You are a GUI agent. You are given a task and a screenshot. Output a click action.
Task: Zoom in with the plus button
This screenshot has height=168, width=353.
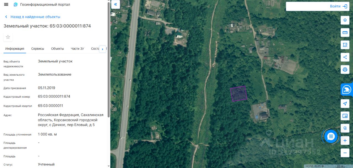pos(345,141)
